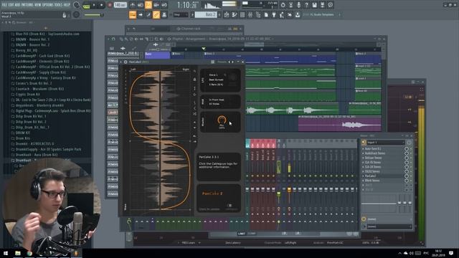Click the tempo tapper icon

click(282, 14)
